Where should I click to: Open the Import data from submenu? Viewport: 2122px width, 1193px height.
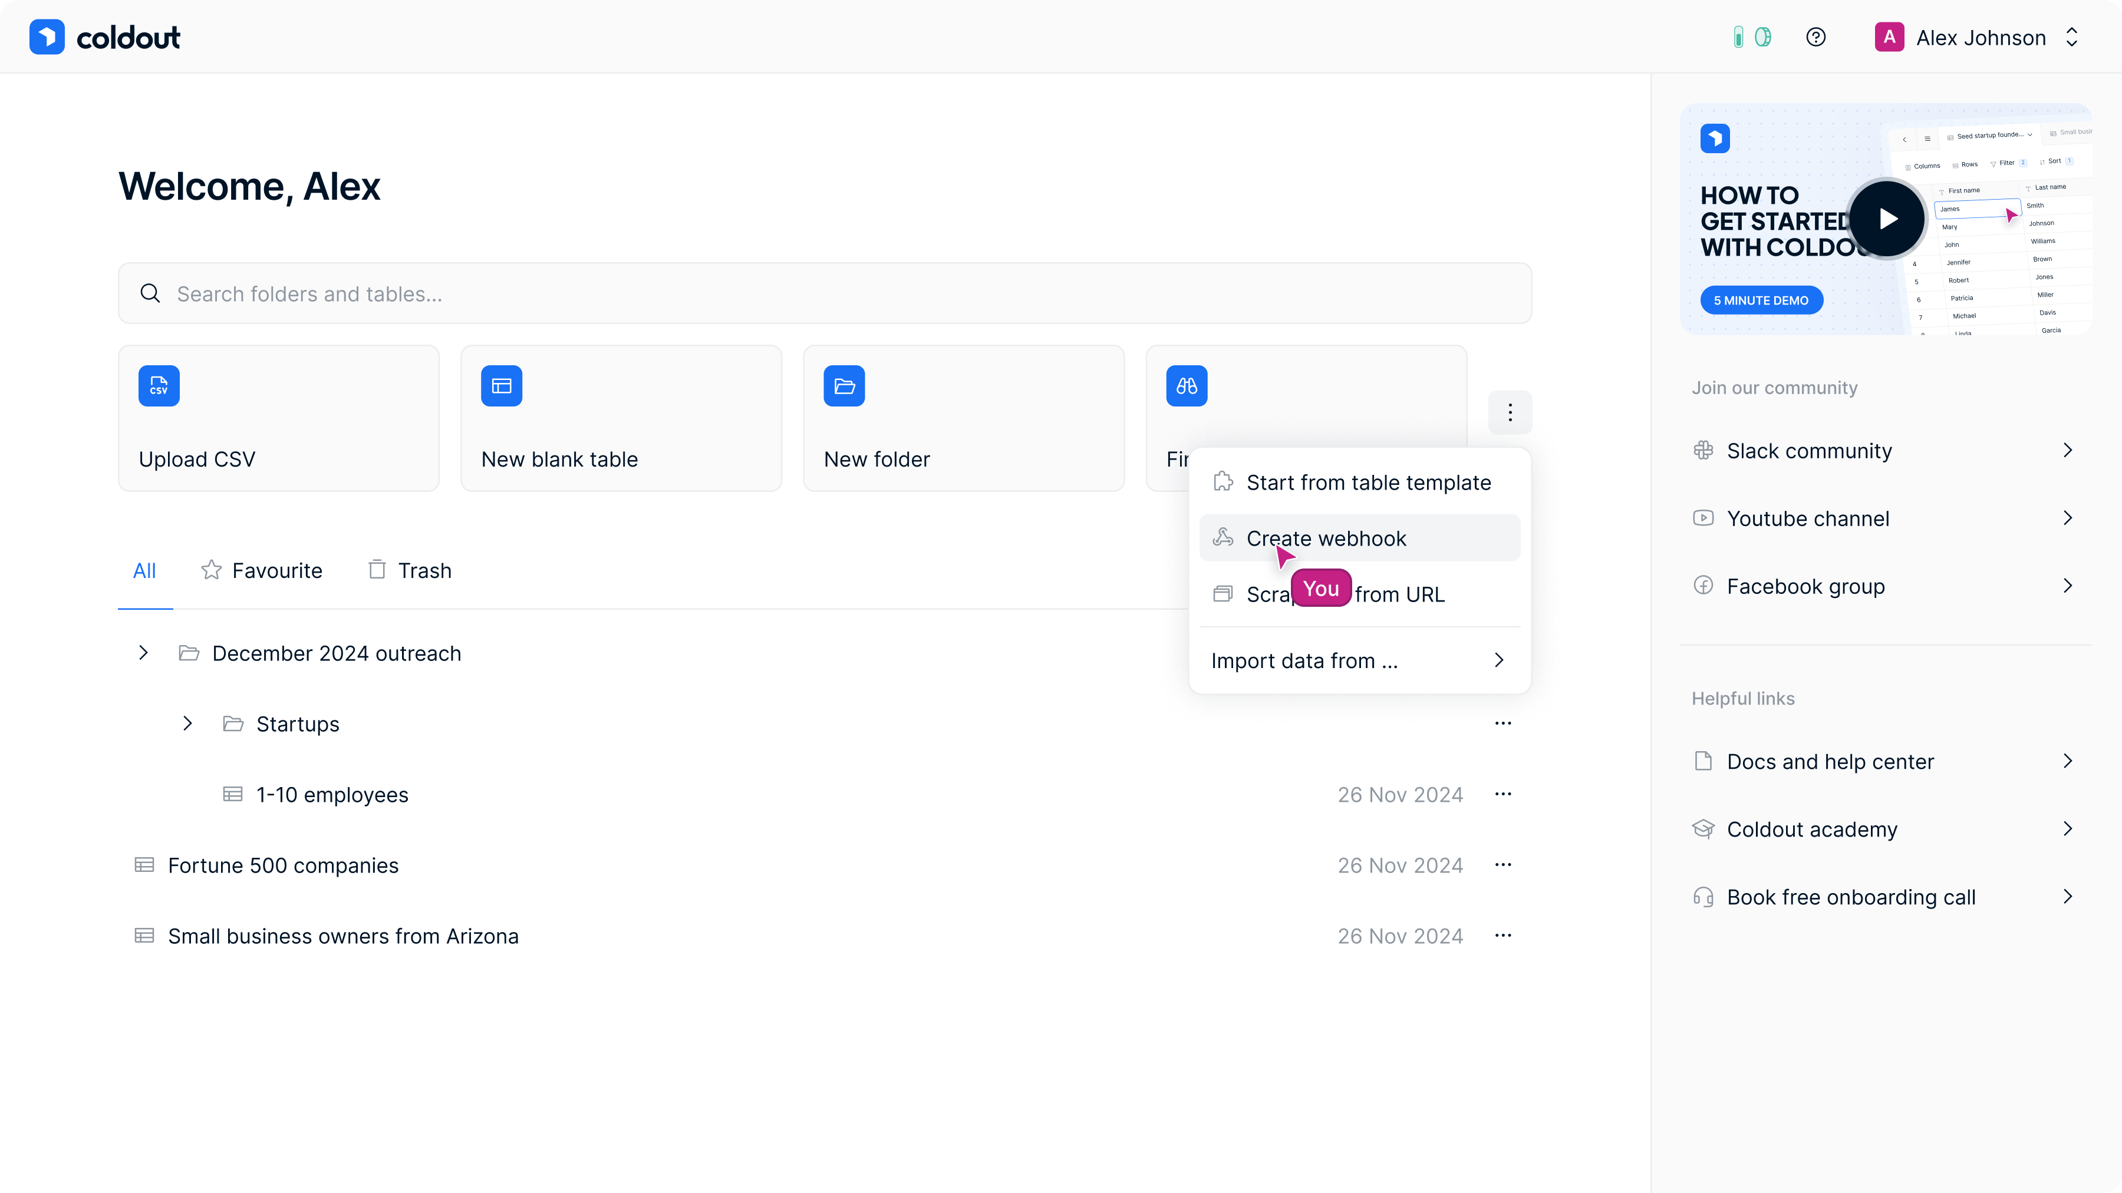tap(1359, 661)
